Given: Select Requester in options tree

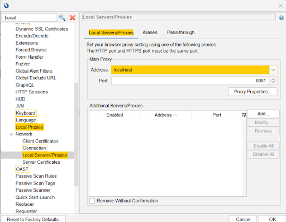Looking at the screenshot, I should [26, 211].
